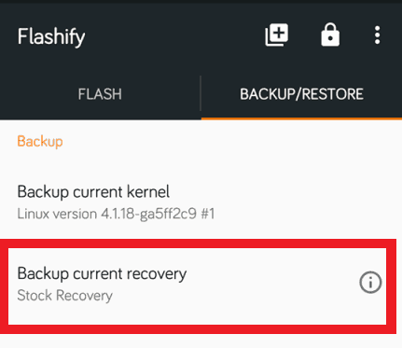Click the red highlight border around recovery item
402x348 pixels.
point(198,244)
